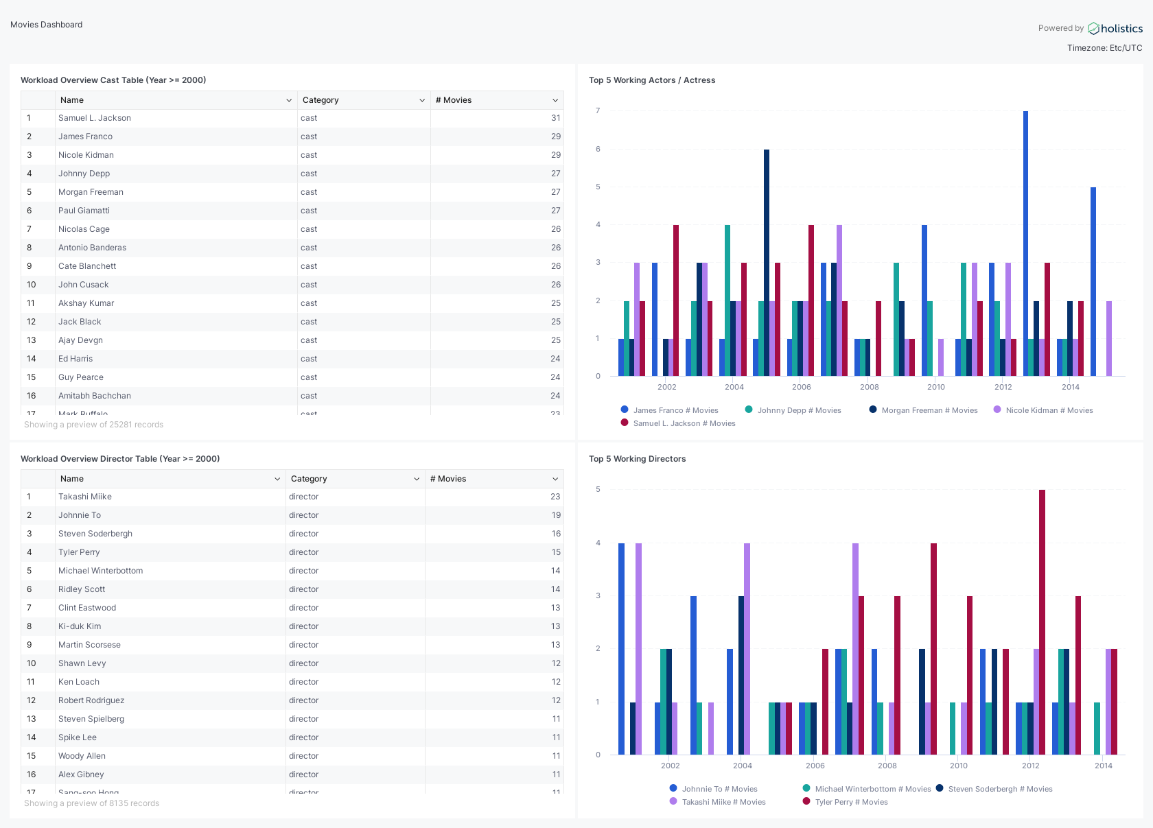Select the Robert Rodriguez name cell
1153x828 pixels.
[x=170, y=700]
